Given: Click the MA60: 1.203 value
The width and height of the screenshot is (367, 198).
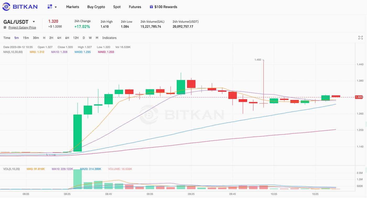Looking at the screenshot, I should [x=106, y=52].
